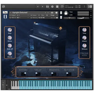Viewport: 94px width, 94px height.
Task: Close the instrument with the X icon
Action: pyautogui.click(x=91, y=11)
